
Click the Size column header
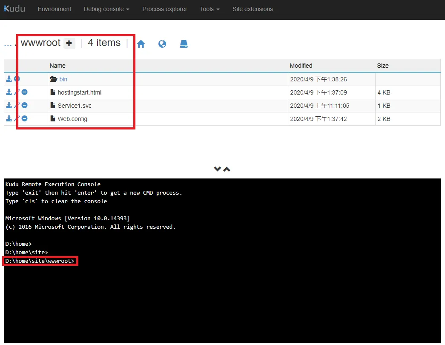click(x=382, y=66)
